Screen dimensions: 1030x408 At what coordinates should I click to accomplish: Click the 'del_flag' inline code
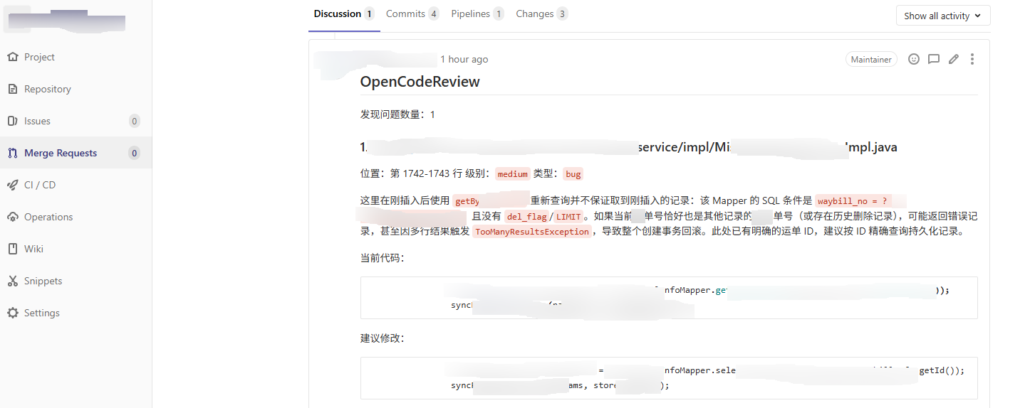526,217
